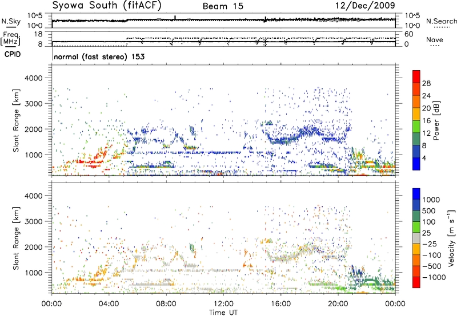The image size is (457, 316).
Task: Click the date "12/Dec/2009"
Action: pyautogui.click(x=365, y=5)
